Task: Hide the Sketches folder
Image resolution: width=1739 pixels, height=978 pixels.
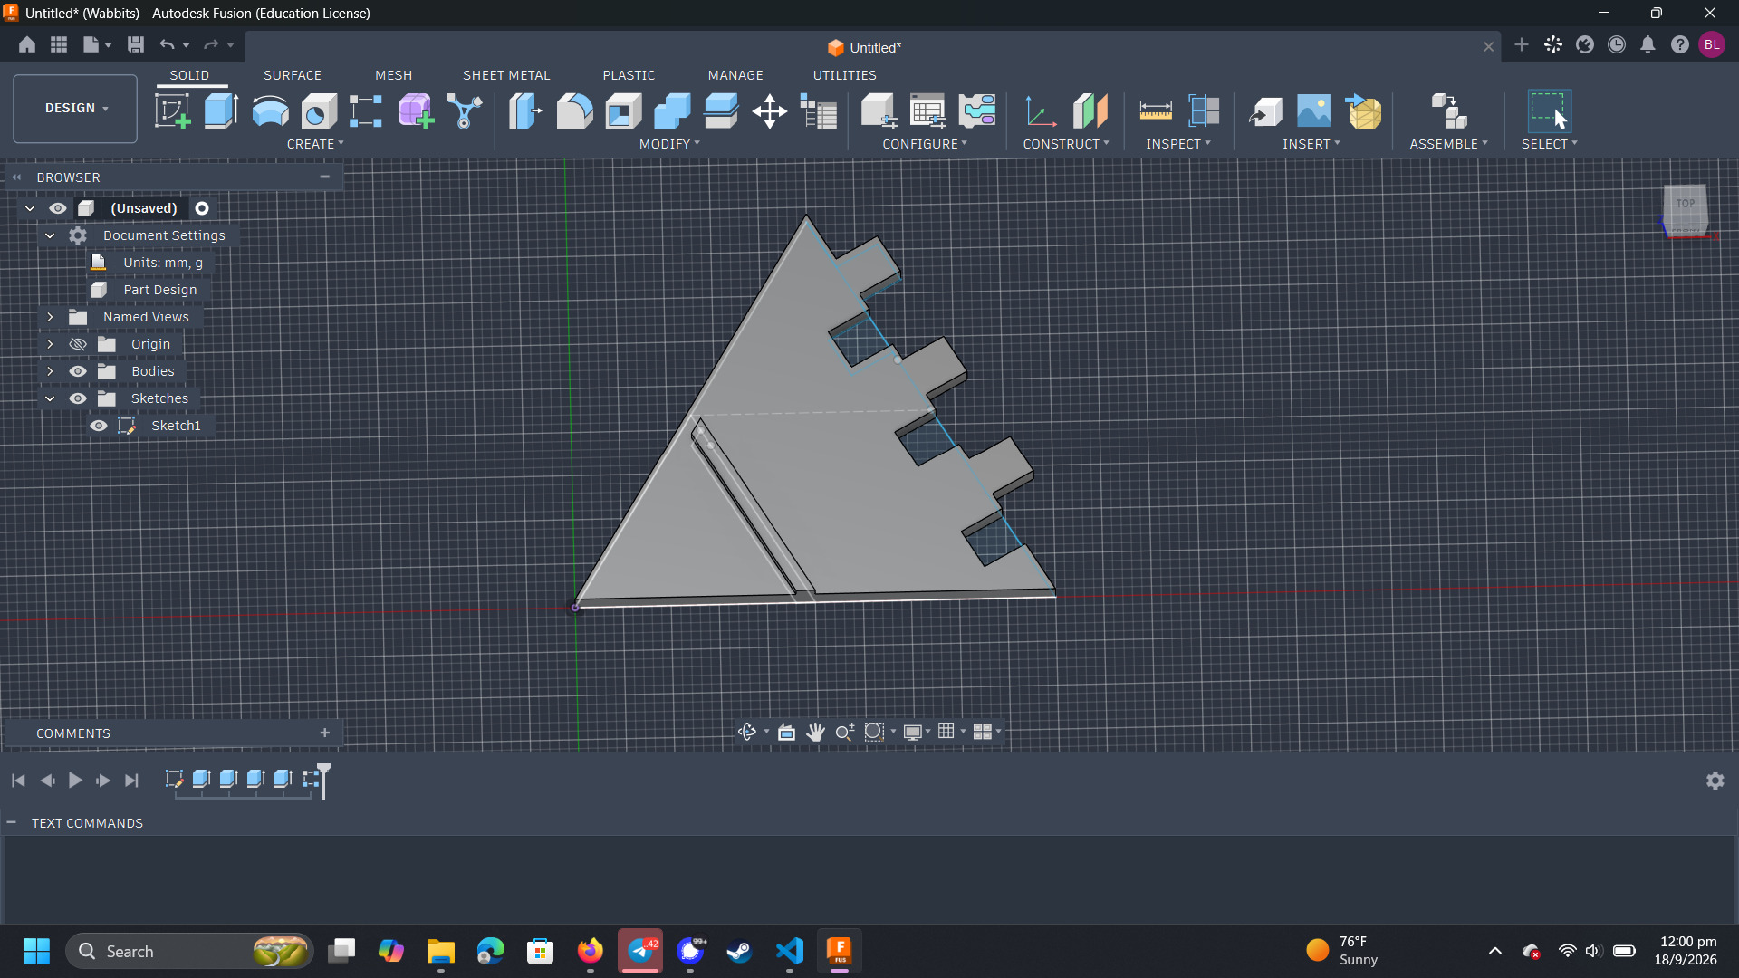Action: pos(78,398)
